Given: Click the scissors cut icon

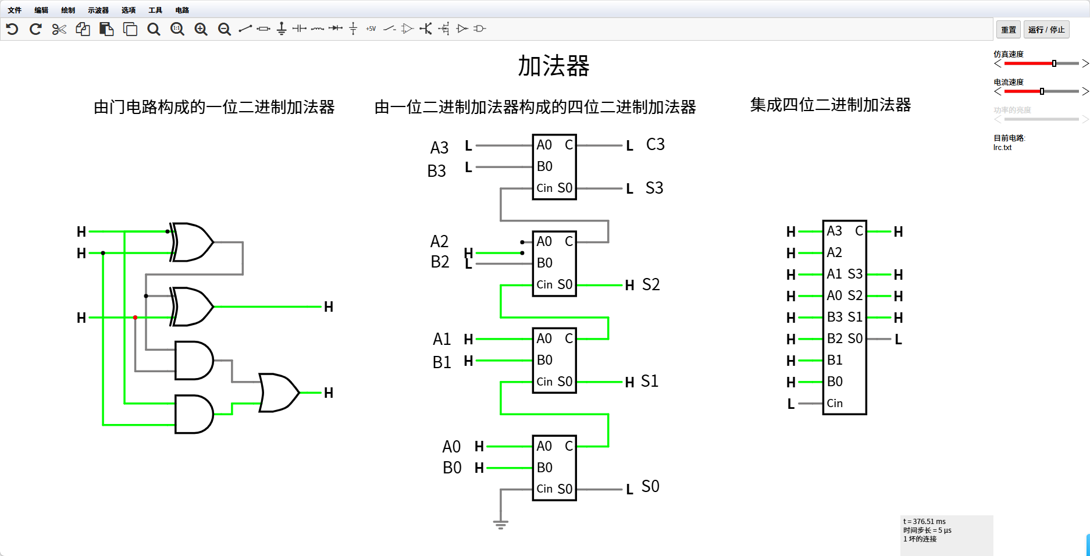Looking at the screenshot, I should tap(59, 29).
